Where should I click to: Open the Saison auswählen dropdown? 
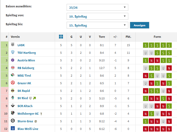[97, 8]
